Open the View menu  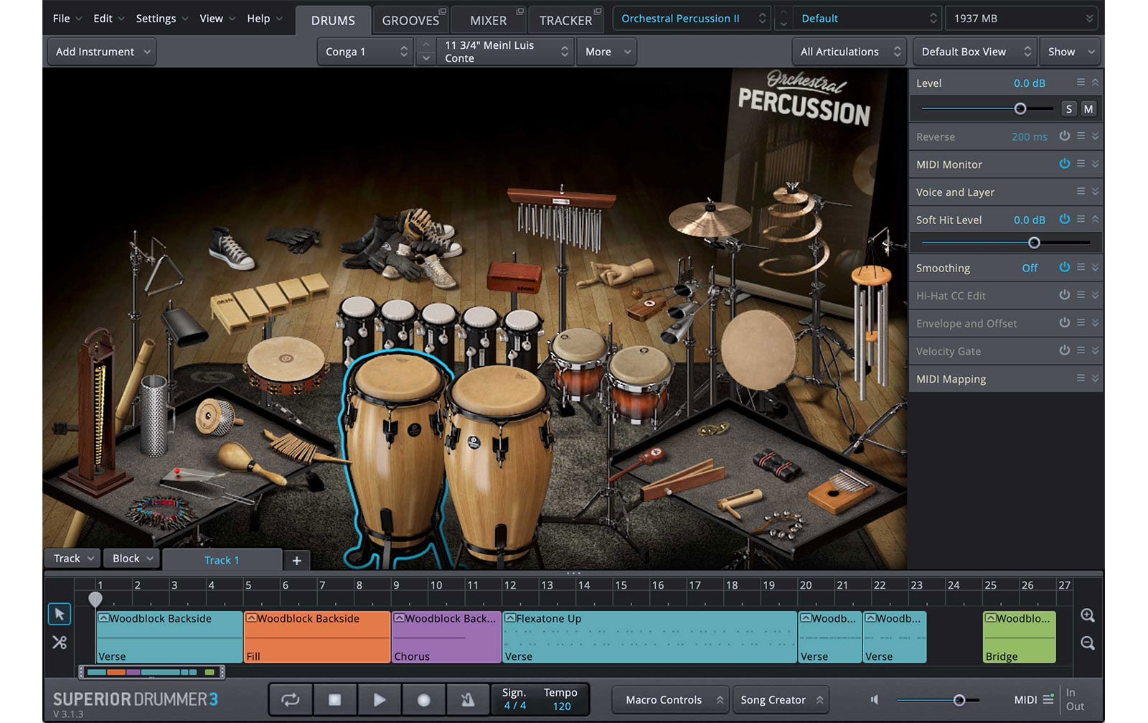217,19
